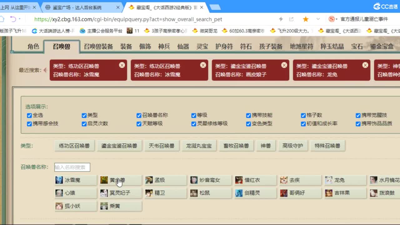Open the 鉴宝广场 browser tab
The image size is (400, 225).
click(x=81, y=7)
